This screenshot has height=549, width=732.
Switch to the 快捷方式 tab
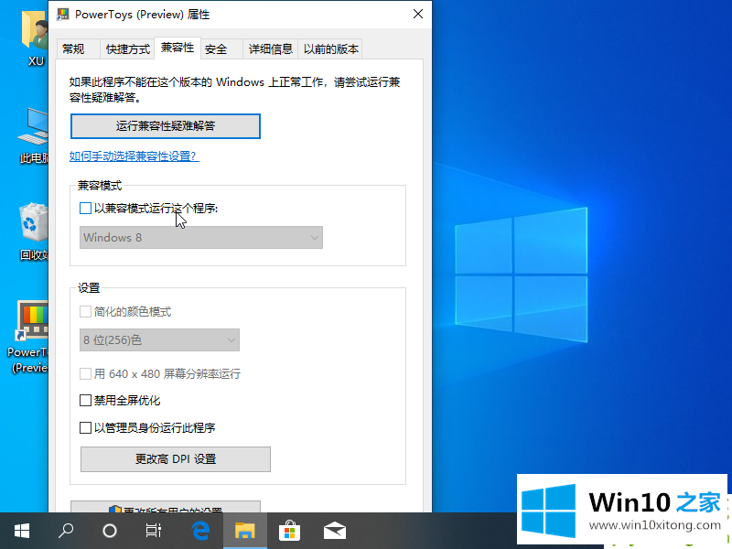click(127, 49)
